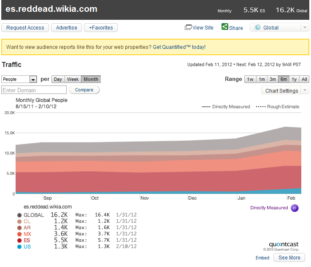Screen dimensions: 311x267
Task: Click the View Site window icon
Action: click(x=188, y=27)
